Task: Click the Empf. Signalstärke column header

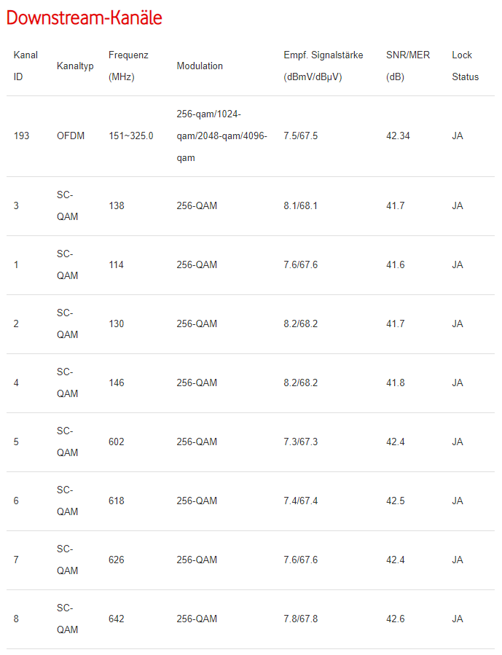Action: 323,66
